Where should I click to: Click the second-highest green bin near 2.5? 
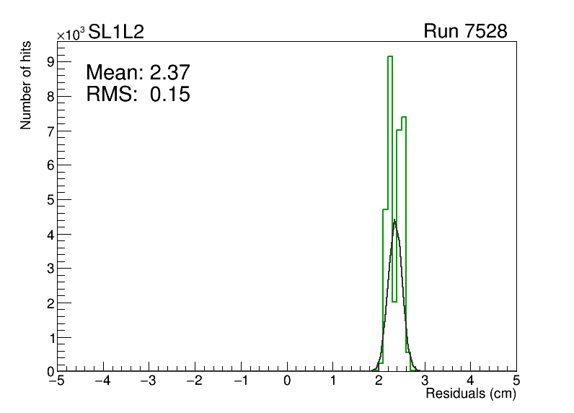[404, 117]
